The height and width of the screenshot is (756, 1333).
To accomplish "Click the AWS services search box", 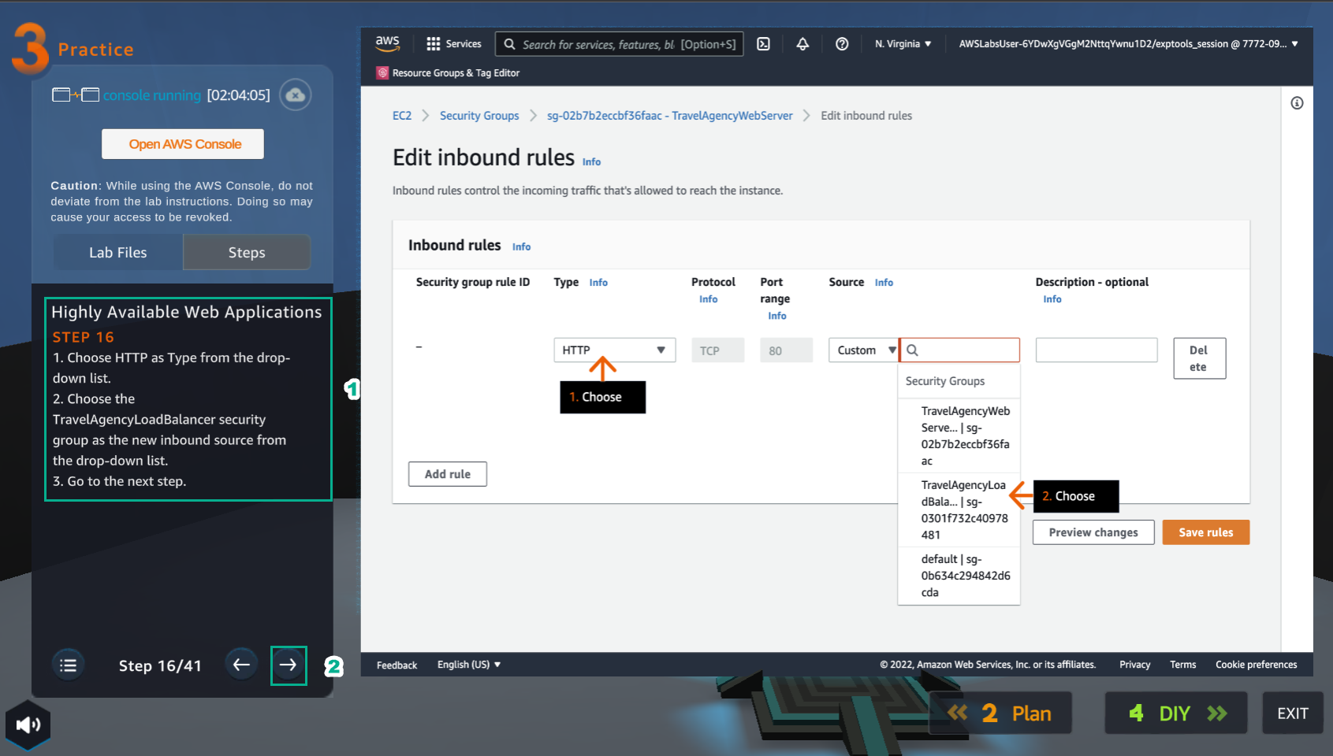I will click(x=619, y=44).
